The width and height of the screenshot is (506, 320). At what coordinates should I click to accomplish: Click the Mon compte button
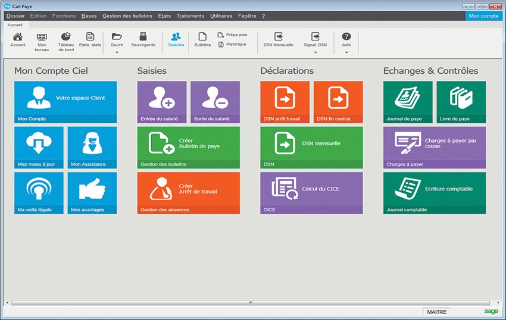point(483,16)
